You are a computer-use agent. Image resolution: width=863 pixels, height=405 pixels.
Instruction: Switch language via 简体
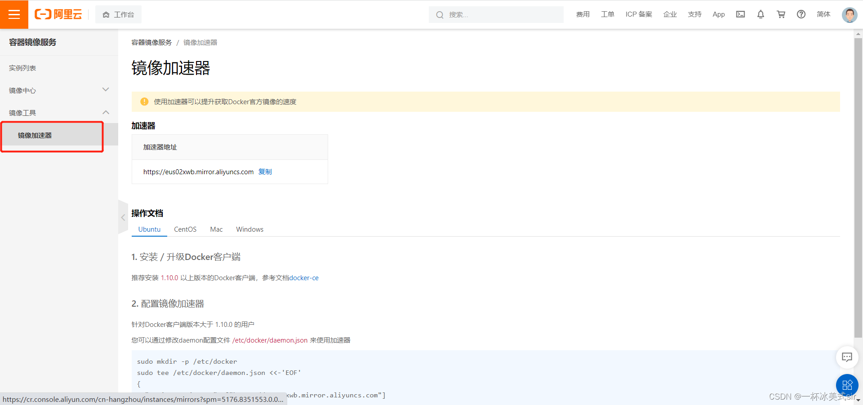(x=823, y=14)
